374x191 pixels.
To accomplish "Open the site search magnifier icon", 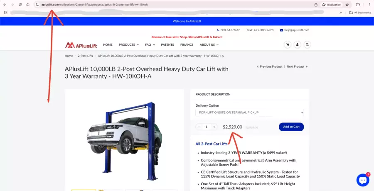I will (x=308, y=44).
